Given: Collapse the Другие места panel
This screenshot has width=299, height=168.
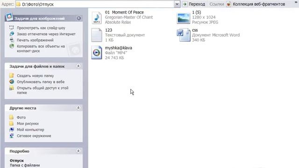Looking at the screenshot, I should [x=78, y=108].
